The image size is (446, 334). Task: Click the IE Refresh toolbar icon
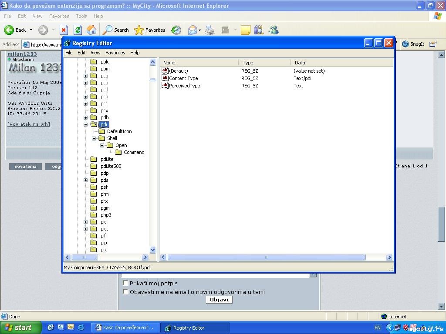point(78,30)
